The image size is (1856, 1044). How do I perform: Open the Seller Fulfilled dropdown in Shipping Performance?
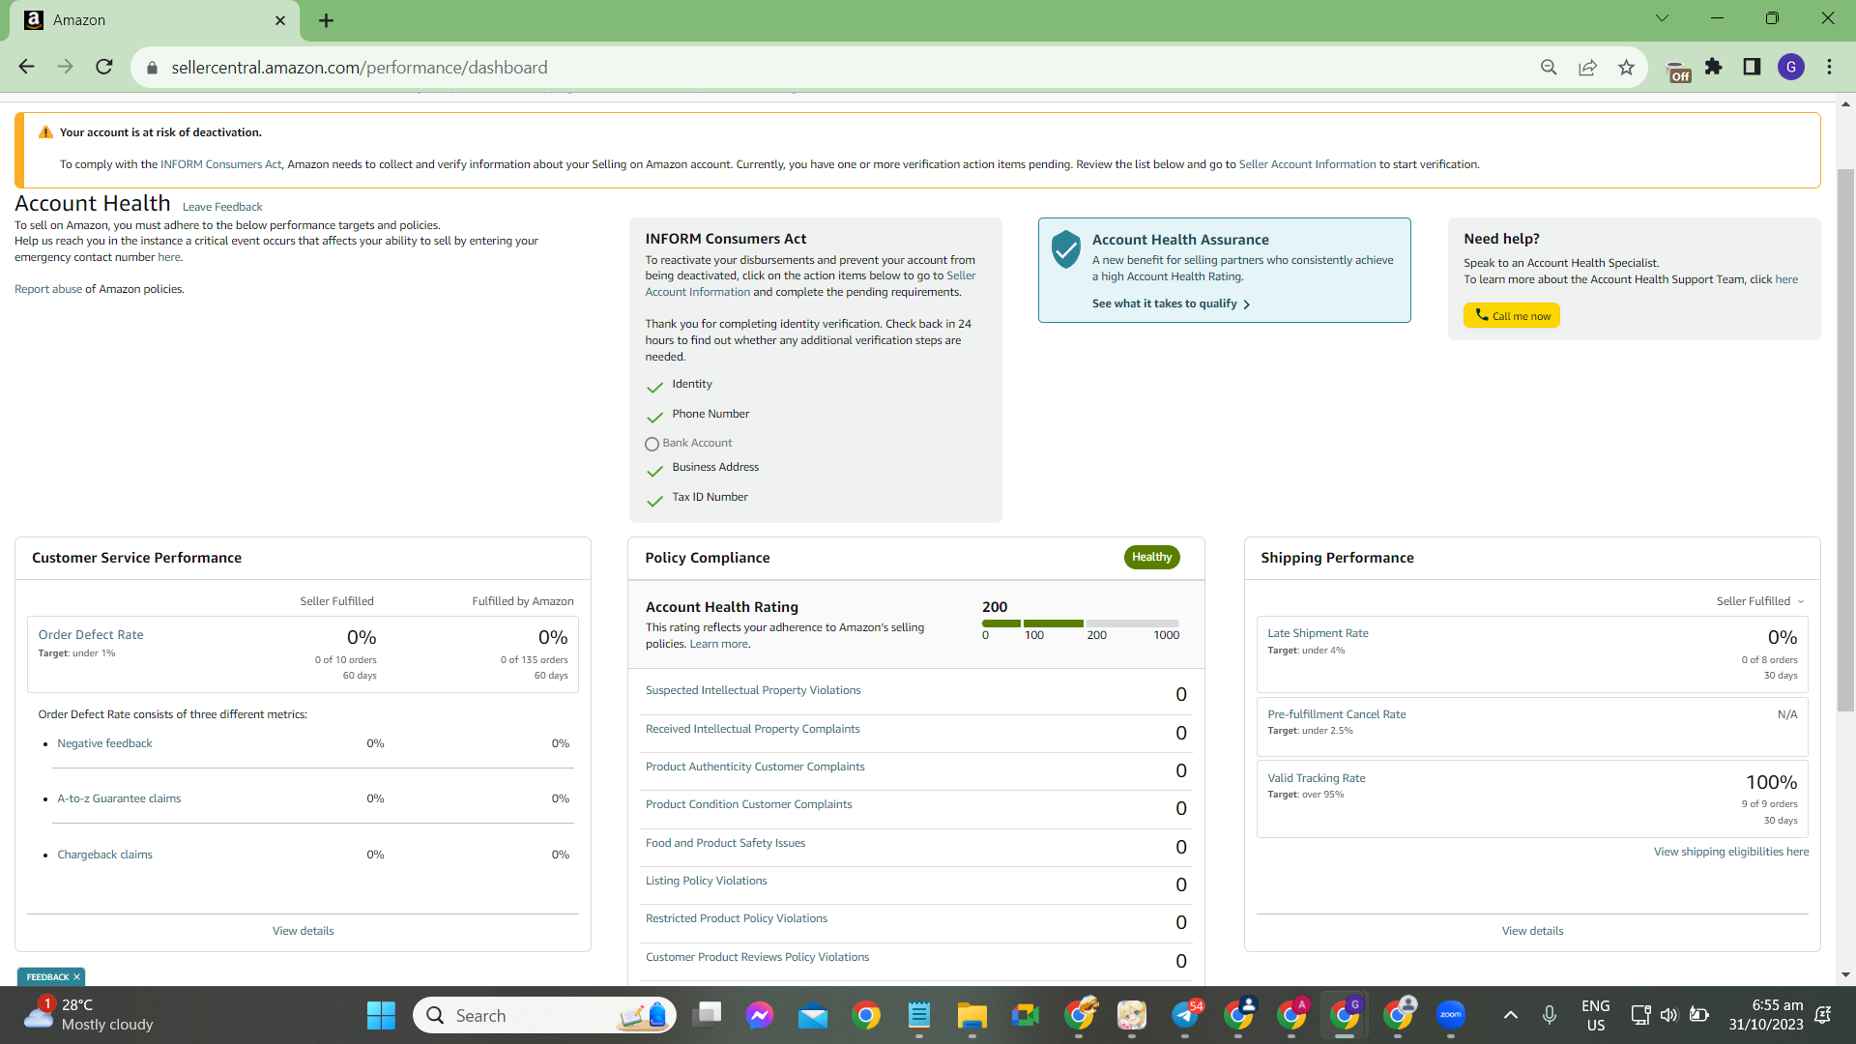pos(1759,601)
